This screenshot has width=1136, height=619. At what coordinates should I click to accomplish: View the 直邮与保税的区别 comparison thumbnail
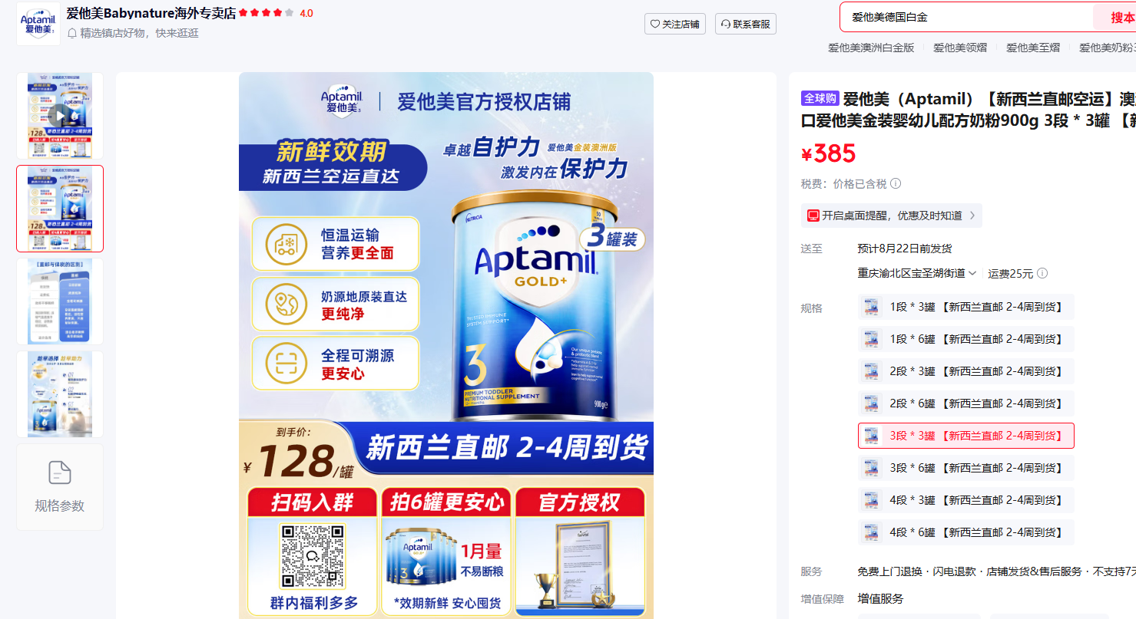(x=60, y=301)
